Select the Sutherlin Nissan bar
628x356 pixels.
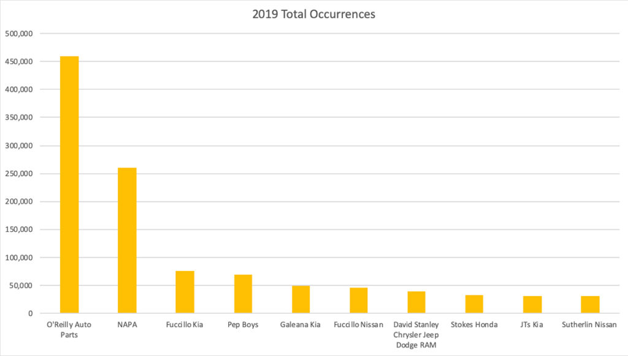pos(590,305)
